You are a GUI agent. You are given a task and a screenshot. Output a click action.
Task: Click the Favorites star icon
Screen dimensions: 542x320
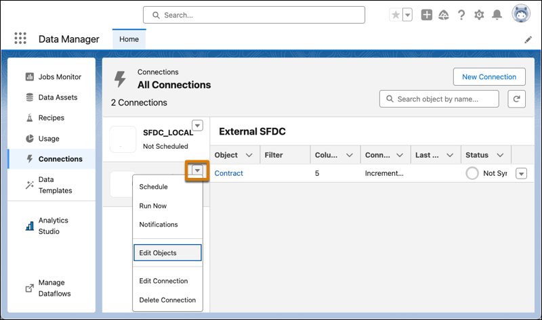tap(396, 15)
